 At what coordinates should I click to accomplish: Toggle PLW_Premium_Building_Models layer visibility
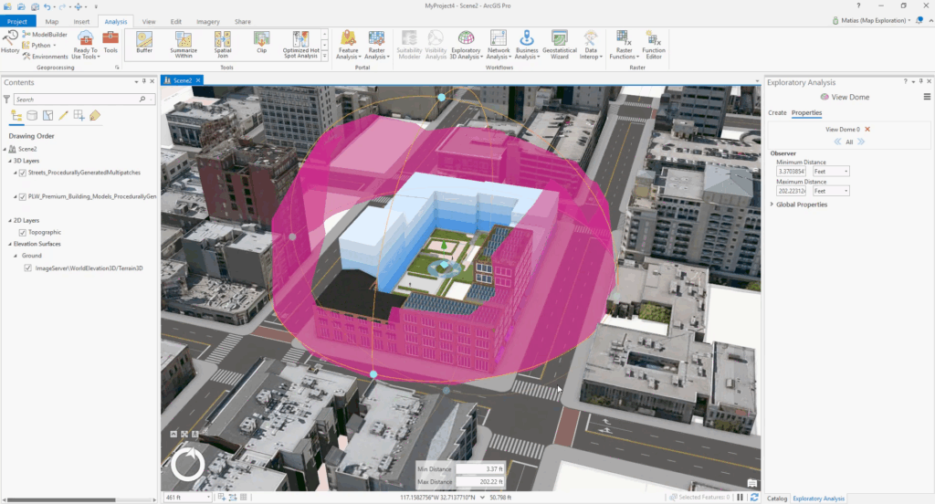[23, 197]
